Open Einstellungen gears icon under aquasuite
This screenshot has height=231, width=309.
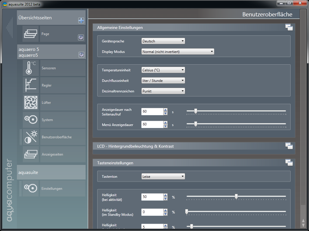click(31, 188)
